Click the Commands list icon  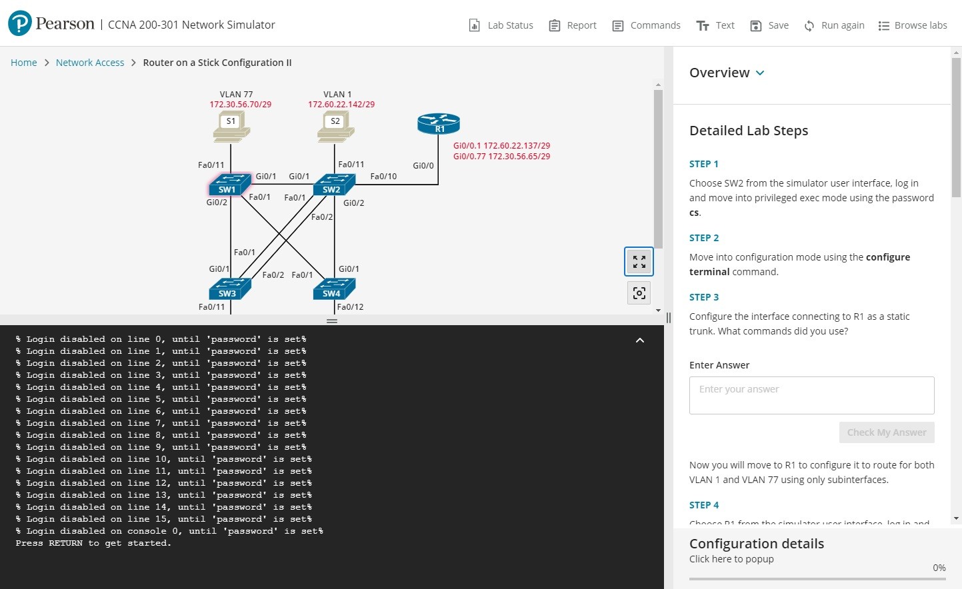pyautogui.click(x=618, y=26)
